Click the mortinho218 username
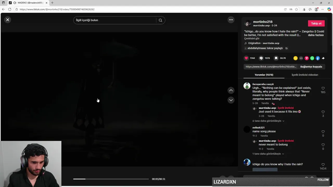333x187 pixels. click(x=263, y=22)
